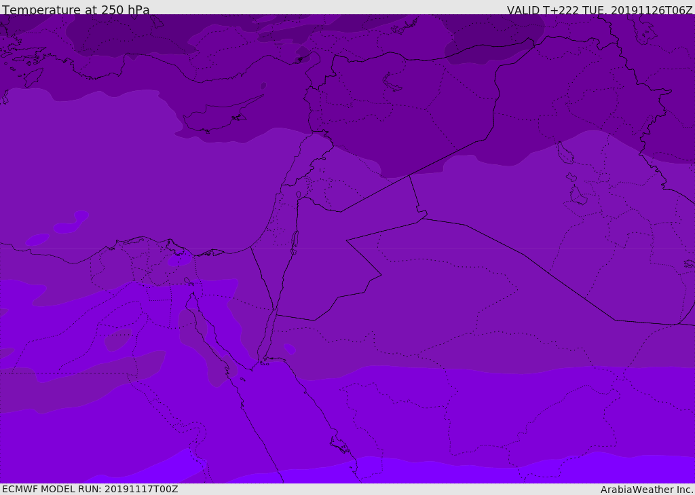
Task: Click the Lake Assad outline in Syria
Action: (392, 82)
